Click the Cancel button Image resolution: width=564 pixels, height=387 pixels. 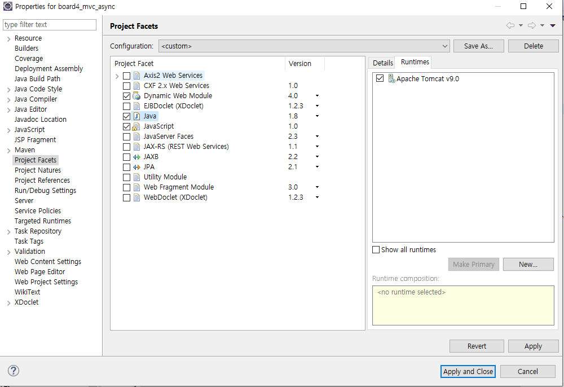pos(528,372)
